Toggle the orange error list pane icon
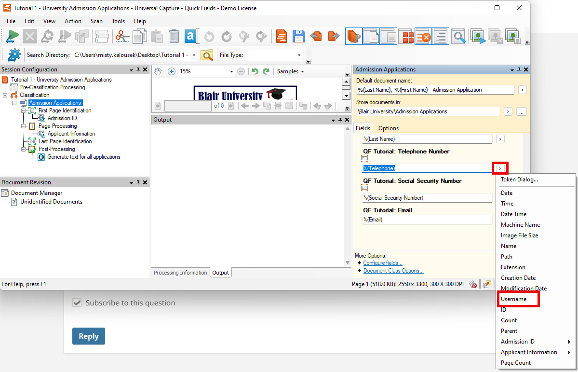This screenshot has width=578, height=372. point(424,36)
